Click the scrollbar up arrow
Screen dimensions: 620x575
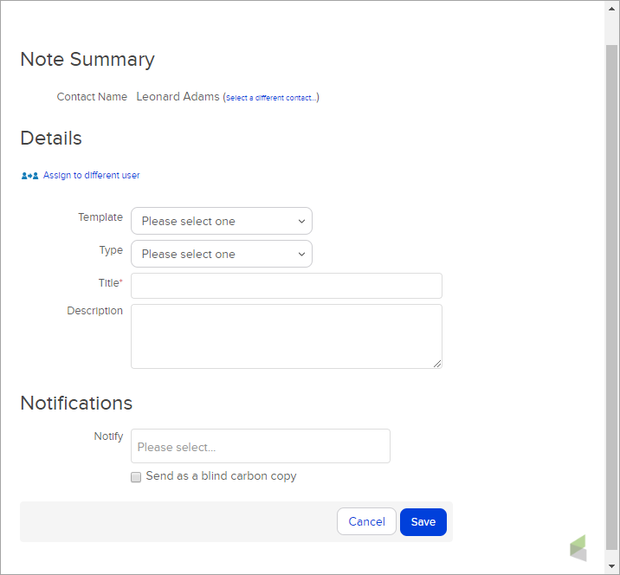(x=611, y=9)
